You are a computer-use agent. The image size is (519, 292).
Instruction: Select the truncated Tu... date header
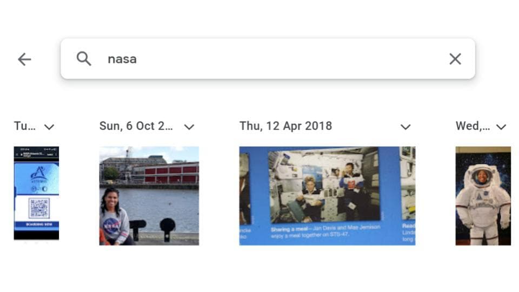coord(24,126)
